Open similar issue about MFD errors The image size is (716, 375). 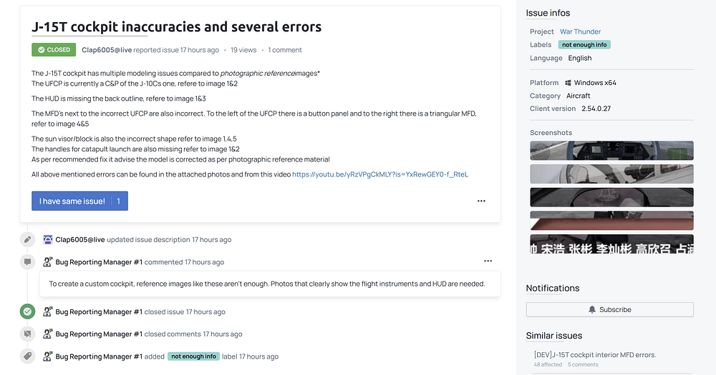[594, 354]
